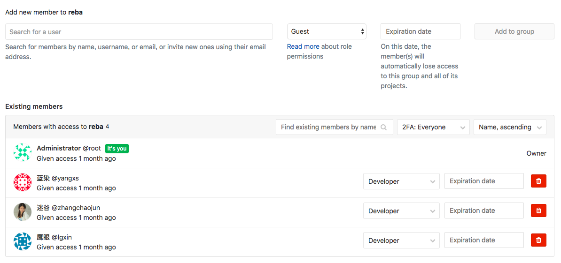Viewport: 561px width, 263px height.
Task: Open the Name, ascending sort dropdown
Action: (509, 127)
